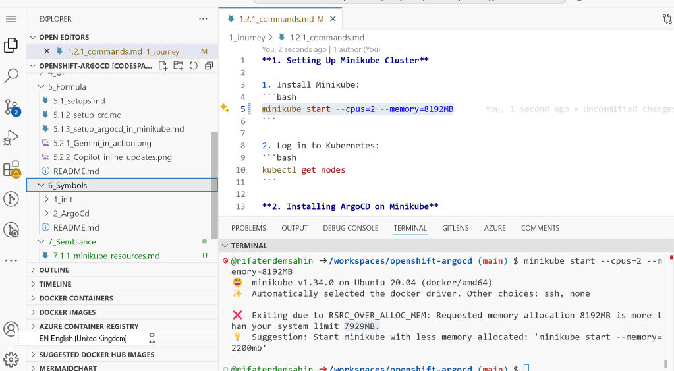Close the 1.2.1_commands.md editor tab

(x=333, y=19)
